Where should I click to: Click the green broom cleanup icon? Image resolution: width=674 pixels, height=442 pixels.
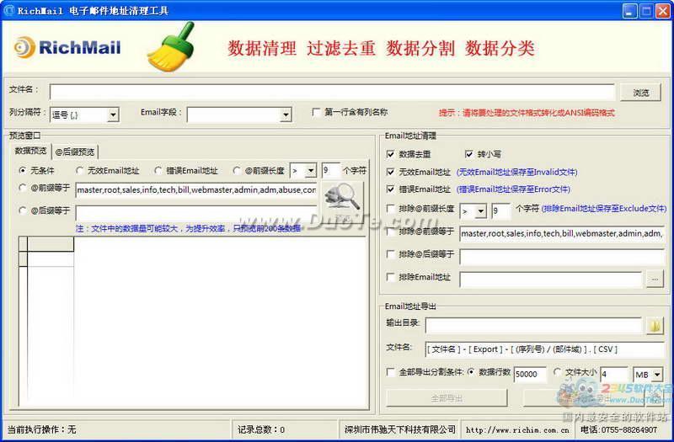[170, 47]
